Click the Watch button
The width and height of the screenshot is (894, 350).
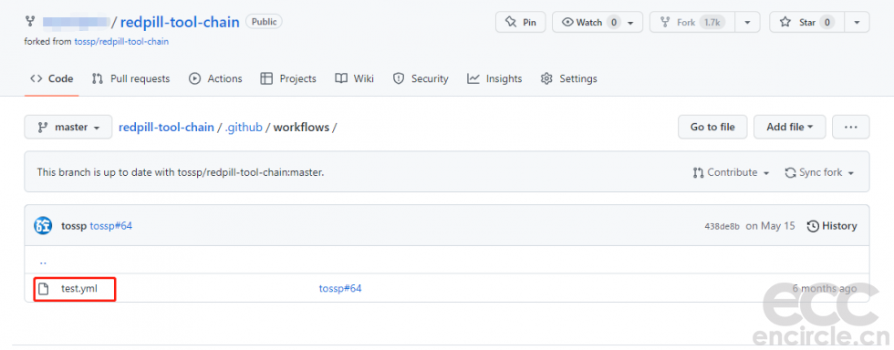point(597,22)
